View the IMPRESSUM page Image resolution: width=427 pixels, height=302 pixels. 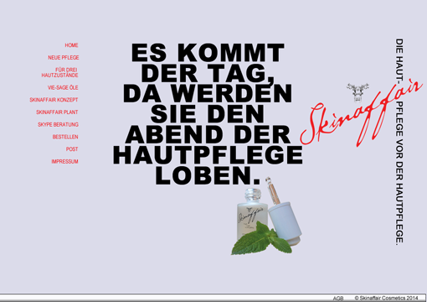[64, 161]
